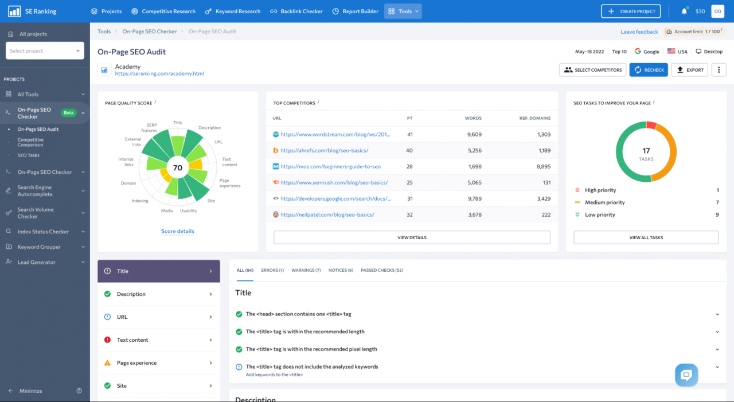This screenshot has height=402, width=734.
Task: Click the Recheck button
Action: (x=649, y=70)
